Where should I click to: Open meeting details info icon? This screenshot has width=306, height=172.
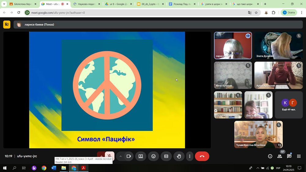pyautogui.click(x=270, y=156)
